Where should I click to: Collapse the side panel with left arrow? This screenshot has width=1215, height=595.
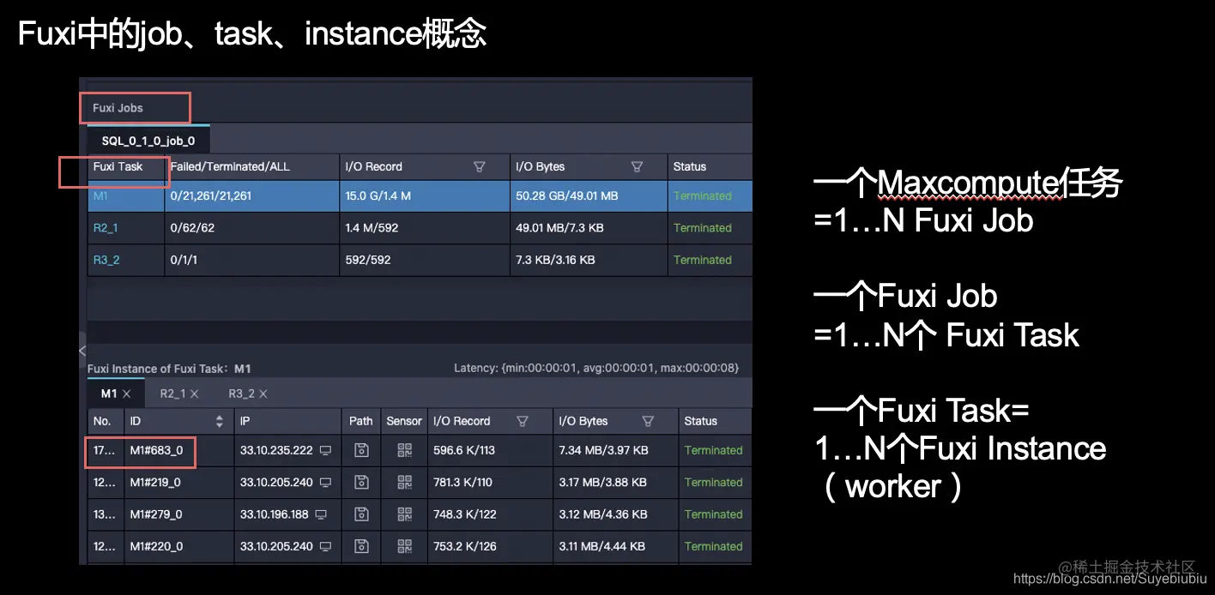point(82,351)
